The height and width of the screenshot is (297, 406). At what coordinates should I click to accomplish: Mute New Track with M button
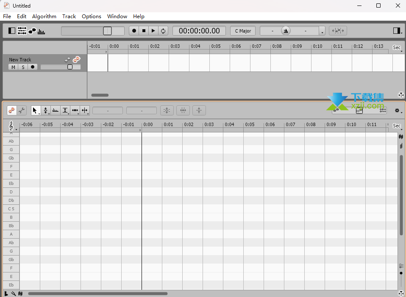13,67
